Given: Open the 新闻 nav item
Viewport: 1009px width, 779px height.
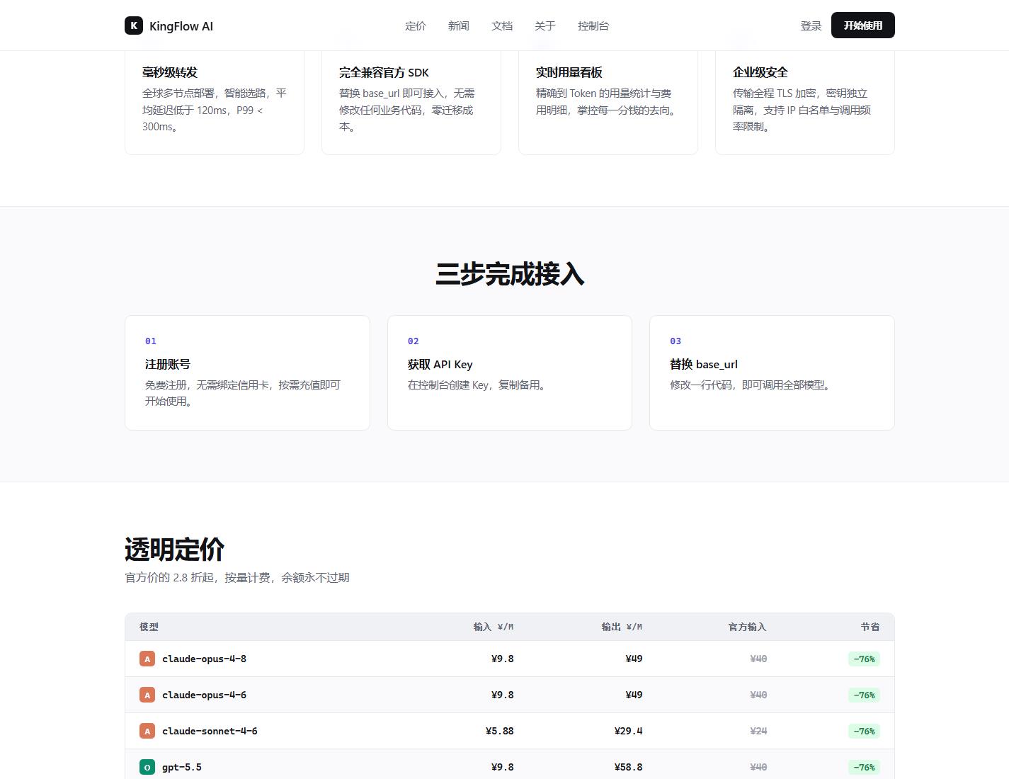Looking at the screenshot, I should 459,26.
